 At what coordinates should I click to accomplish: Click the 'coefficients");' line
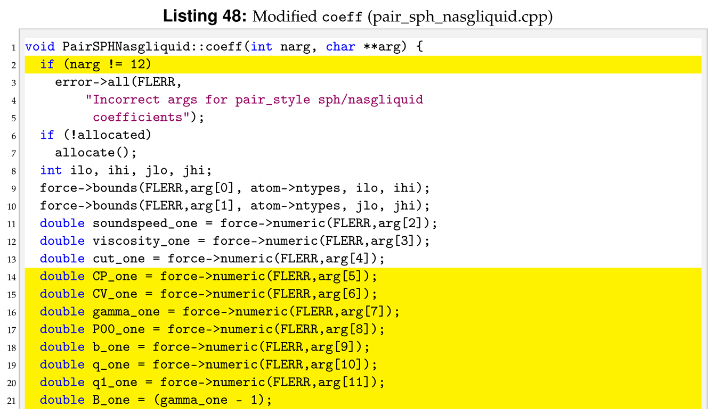coord(149,117)
